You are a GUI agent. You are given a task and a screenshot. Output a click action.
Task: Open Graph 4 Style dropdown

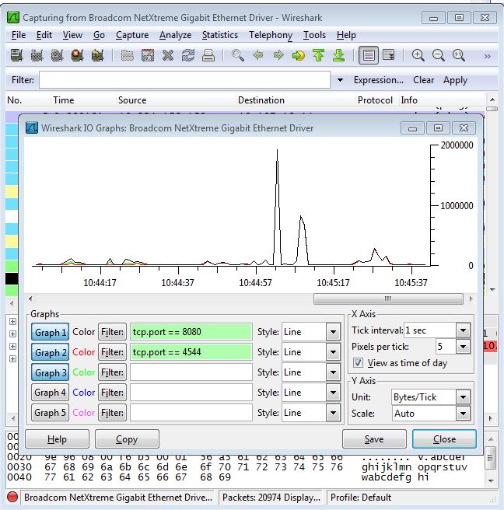coord(333,393)
